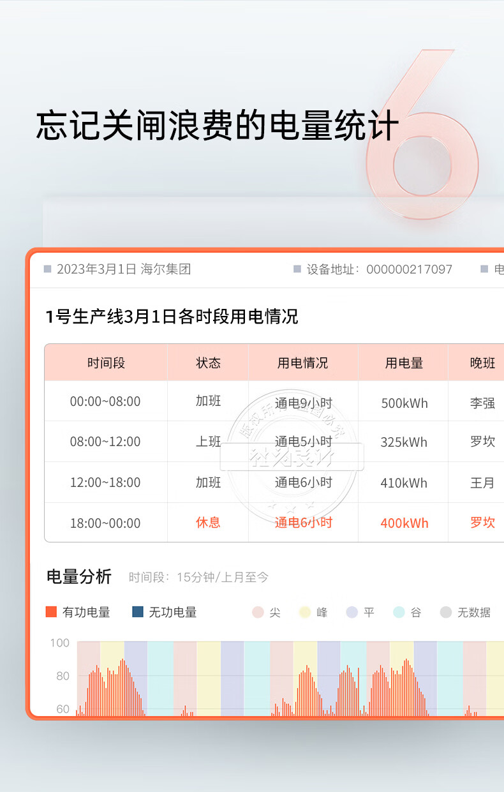Viewport: 504px width, 792px height.
Task: Sort by the 用电量 column header
Action: coord(404,363)
